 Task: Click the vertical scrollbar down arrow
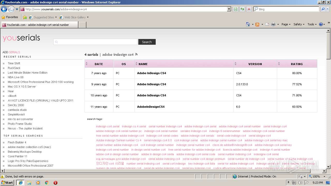328,167
